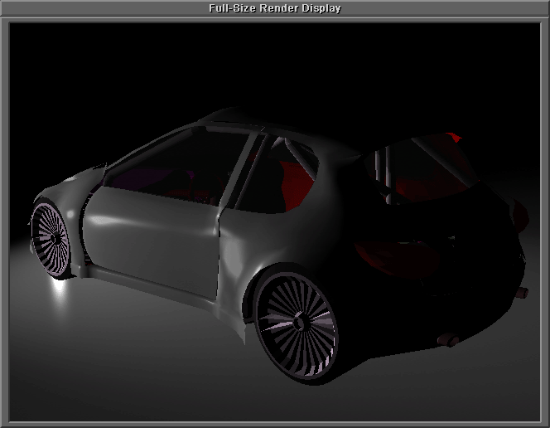Viewport: 550px width, 428px height.
Task: Click the red tail light at the hatch's top edge
Action: (451, 136)
